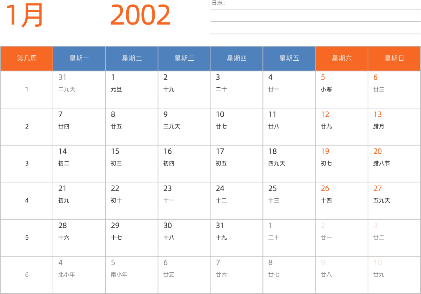Click the 腊八节 festival label

[382, 163]
